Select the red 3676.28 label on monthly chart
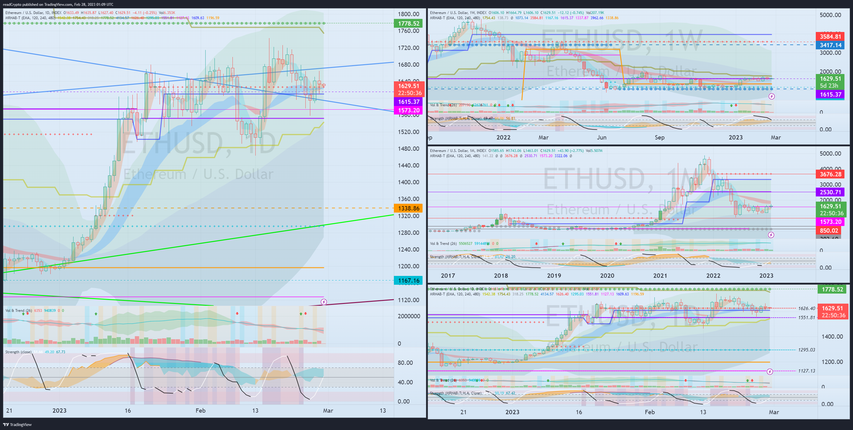Image resolution: width=853 pixels, height=430 pixels. 830,174
